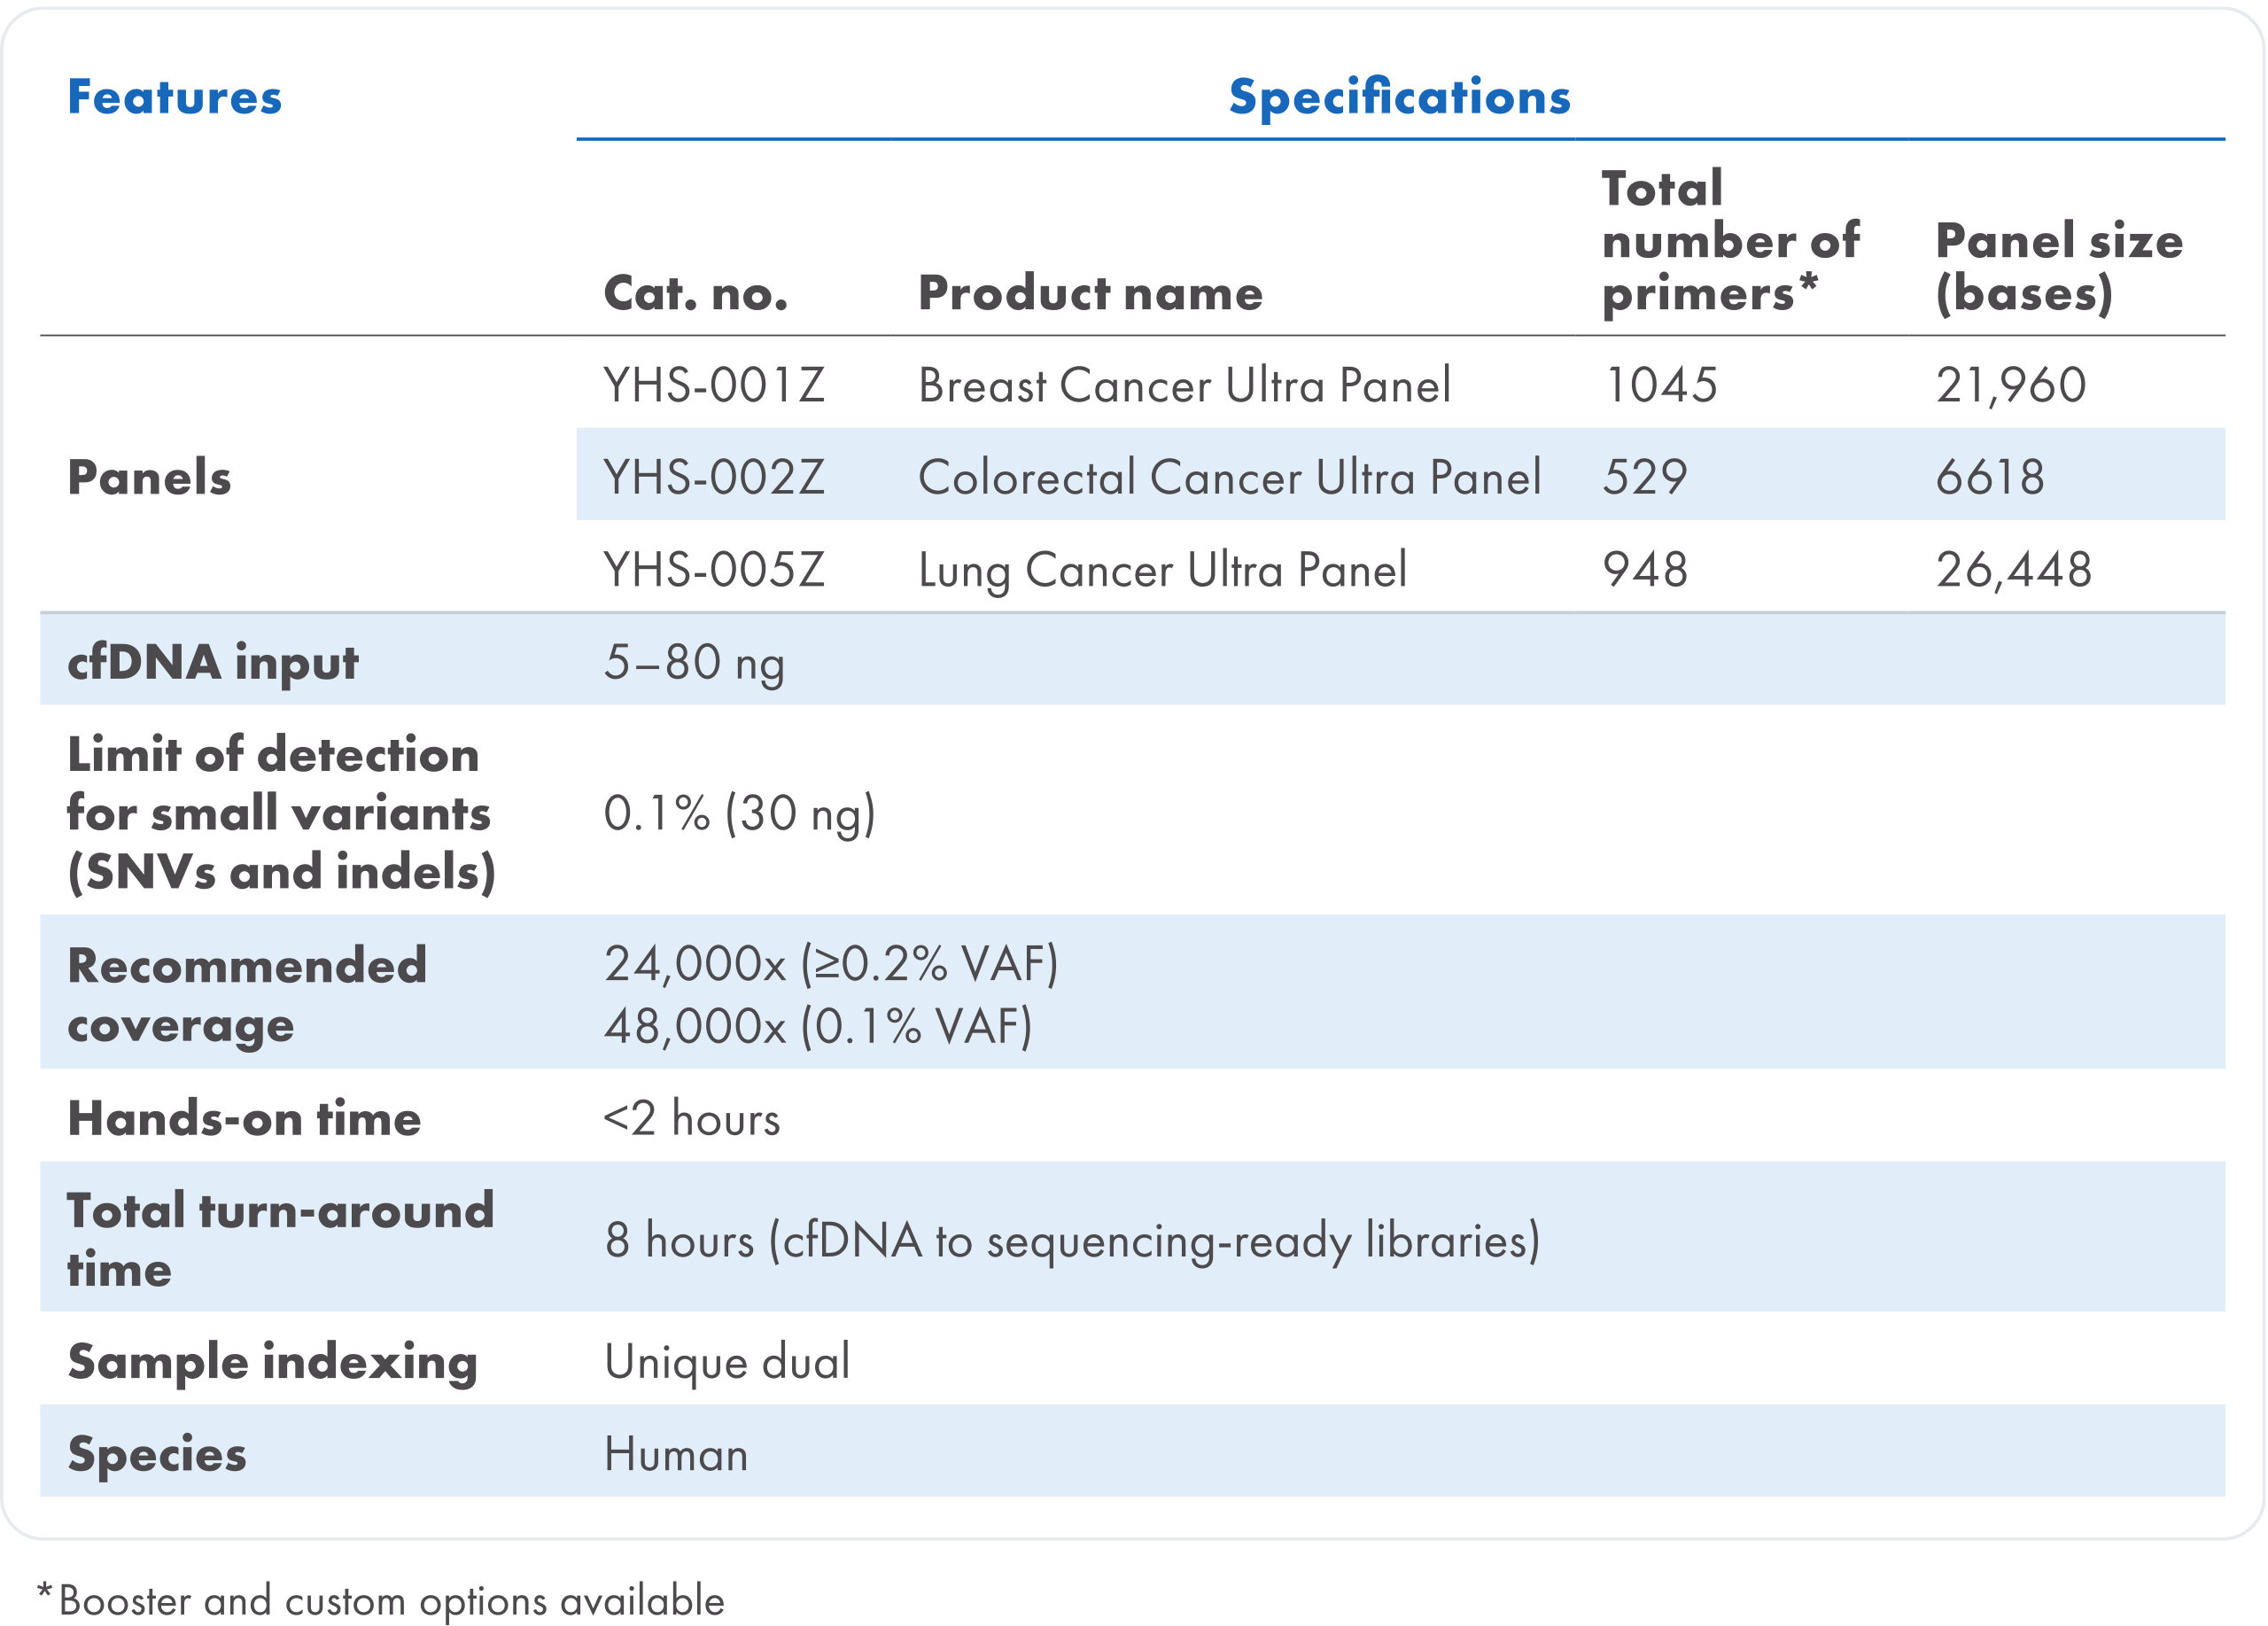Click the Unique dual sample indexing value

(x=727, y=1361)
